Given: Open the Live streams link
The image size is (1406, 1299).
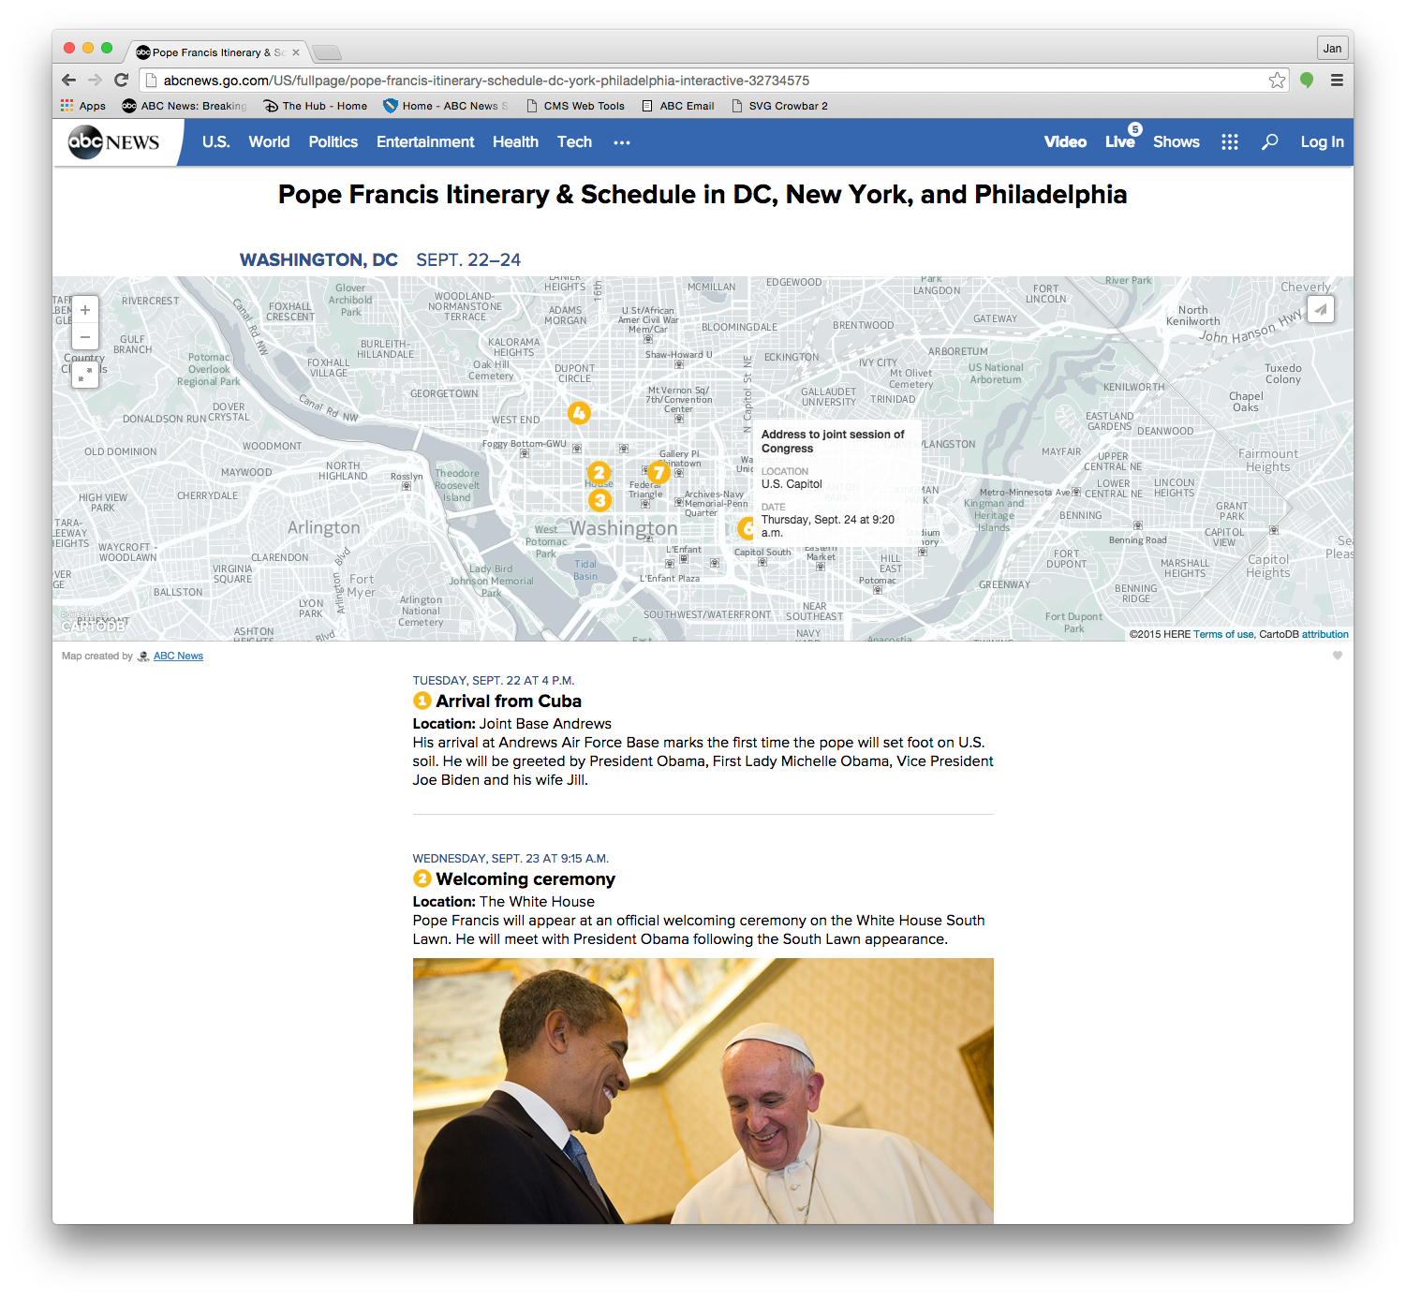Looking at the screenshot, I should point(1120,142).
